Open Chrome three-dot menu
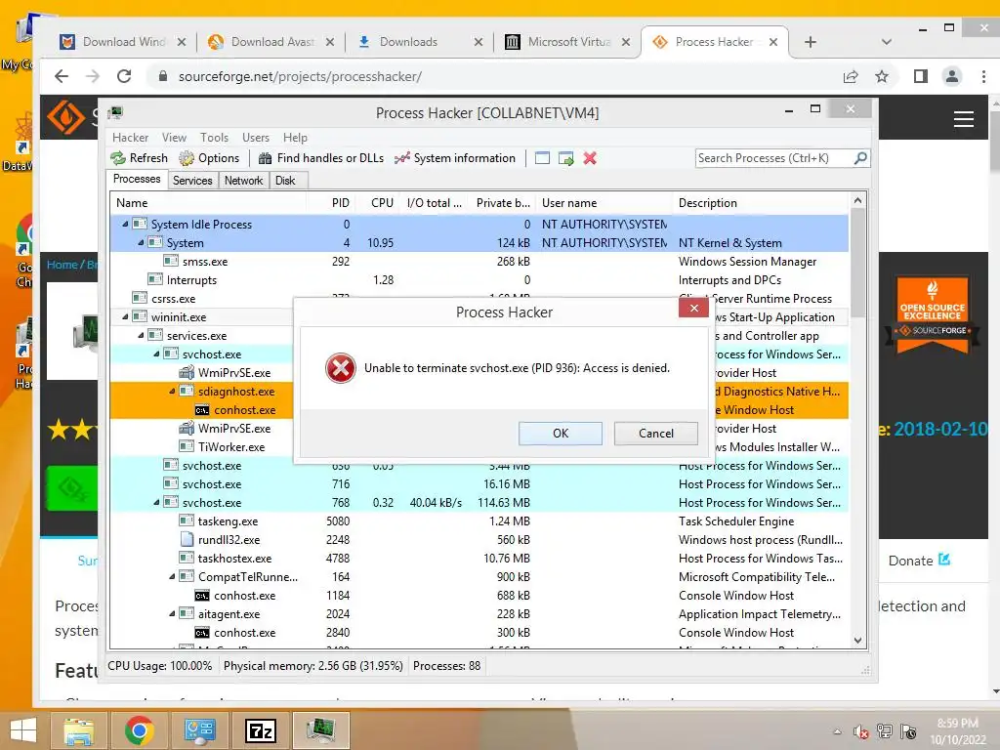Screen dimensions: 1000x750 [x=983, y=76]
